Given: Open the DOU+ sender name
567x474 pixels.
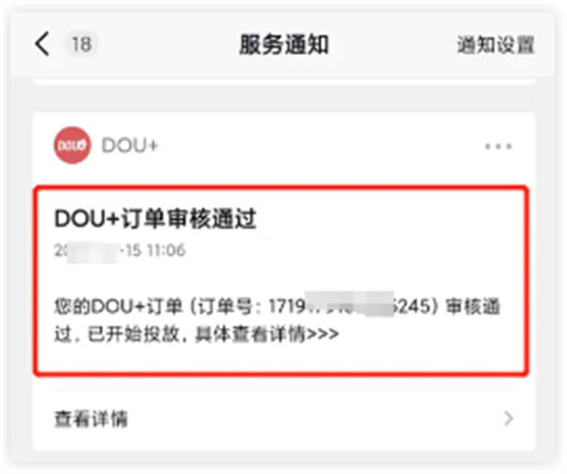Looking at the screenshot, I should (x=129, y=145).
